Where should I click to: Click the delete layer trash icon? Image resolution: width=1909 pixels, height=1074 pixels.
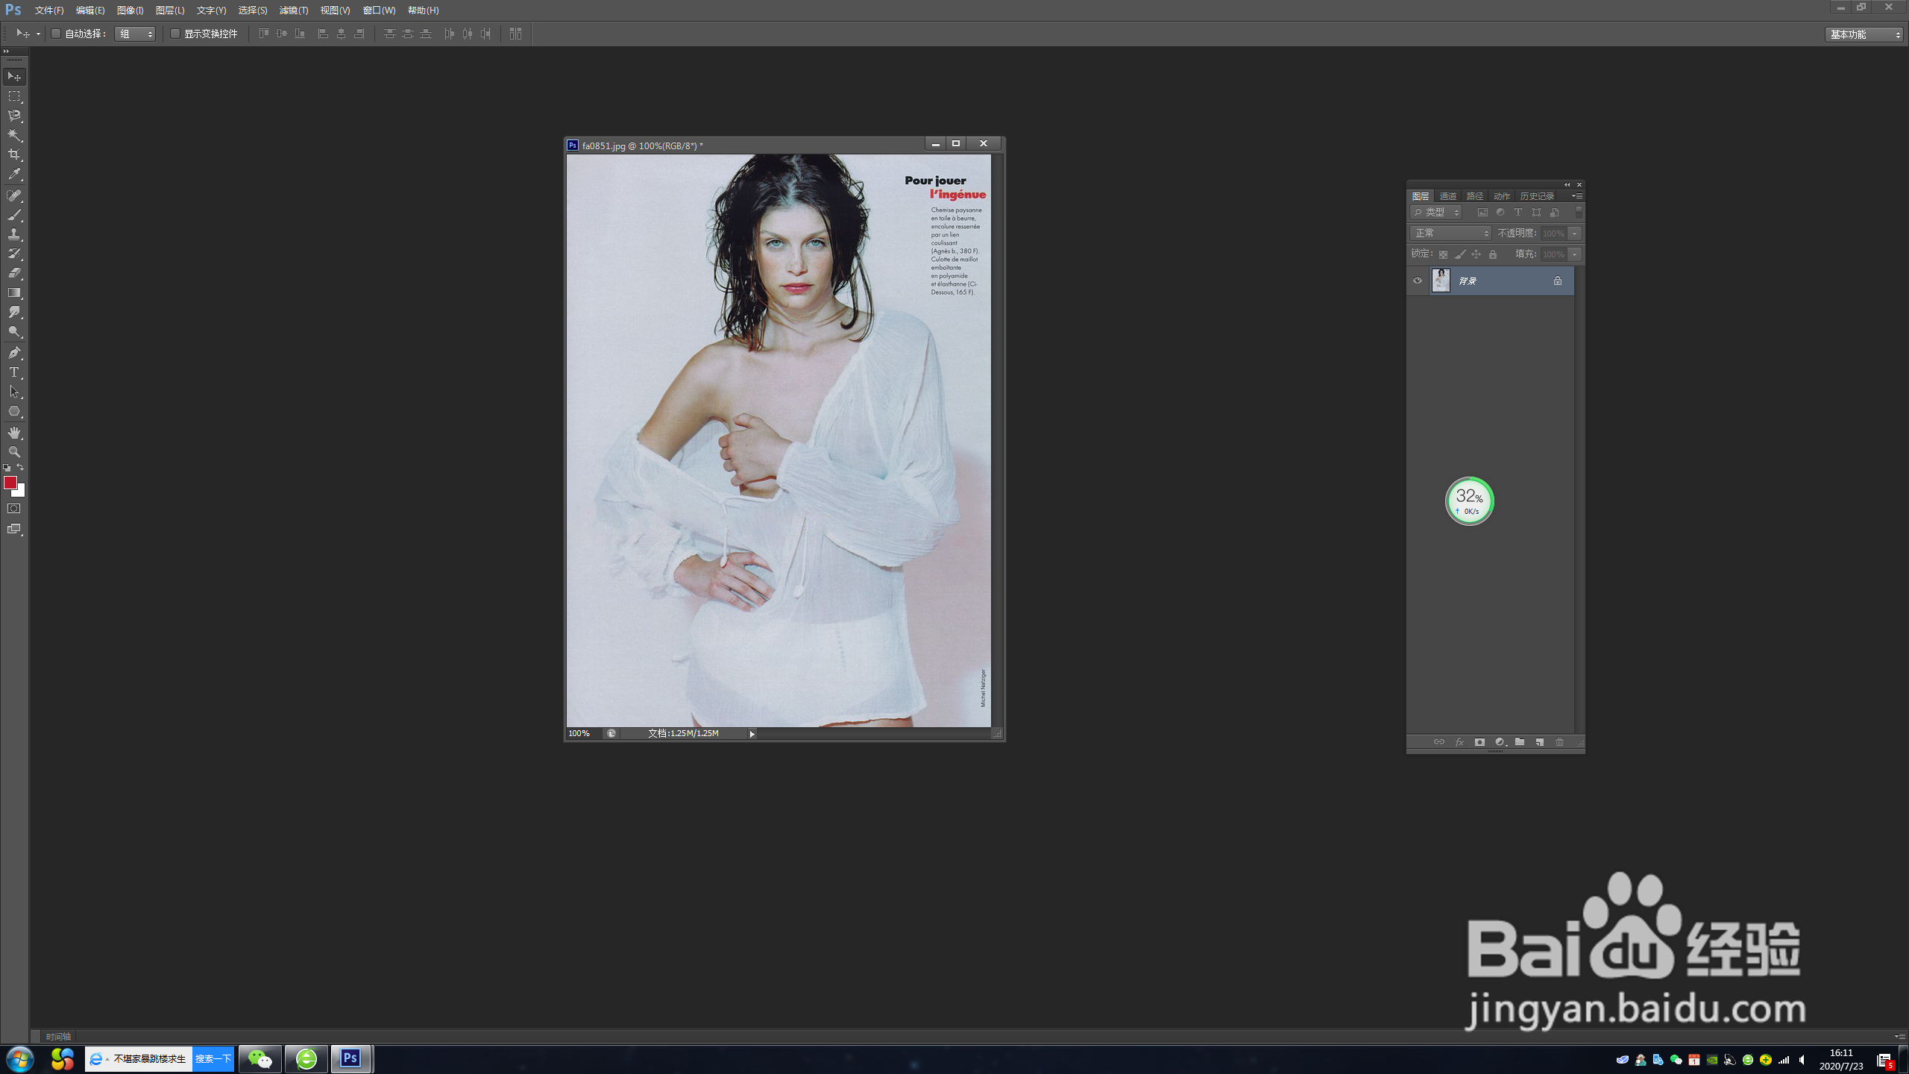click(1559, 742)
